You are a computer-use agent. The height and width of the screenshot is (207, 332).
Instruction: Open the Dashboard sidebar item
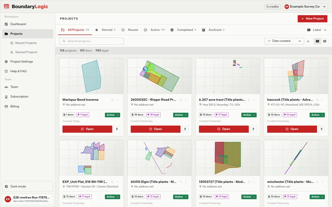[28, 24]
